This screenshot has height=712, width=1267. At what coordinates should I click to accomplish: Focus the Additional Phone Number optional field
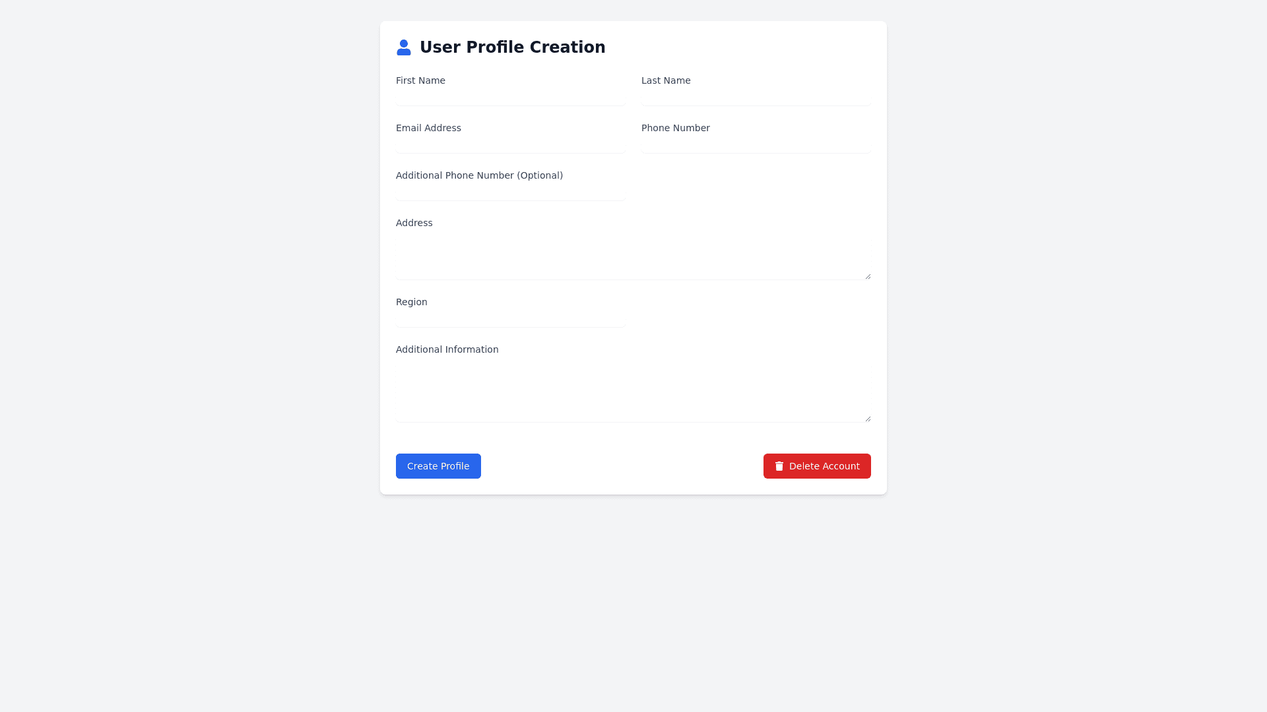click(511, 193)
